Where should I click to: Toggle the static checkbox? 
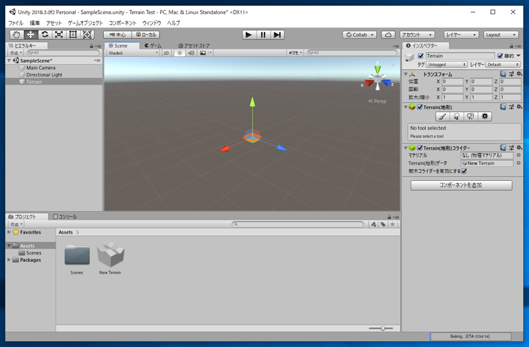500,56
